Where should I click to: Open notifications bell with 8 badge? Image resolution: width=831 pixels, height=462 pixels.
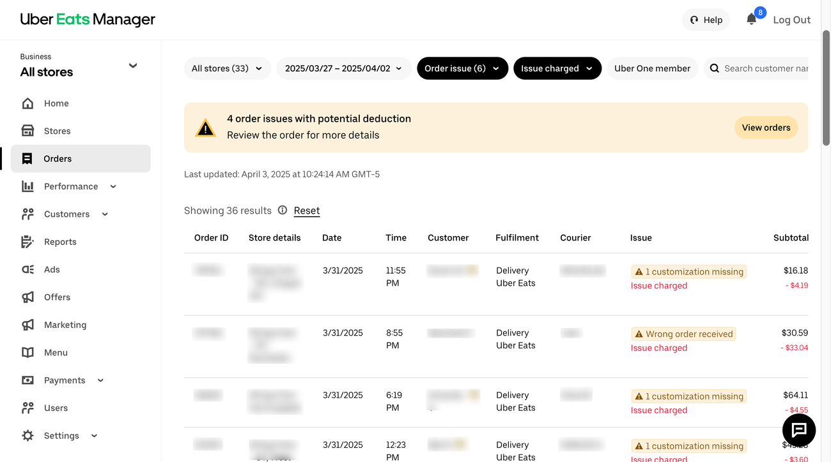pyautogui.click(x=752, y=19)
